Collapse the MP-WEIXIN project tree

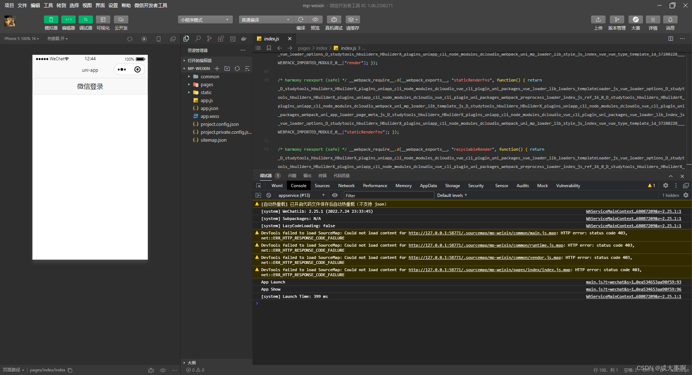coord(199,69)
